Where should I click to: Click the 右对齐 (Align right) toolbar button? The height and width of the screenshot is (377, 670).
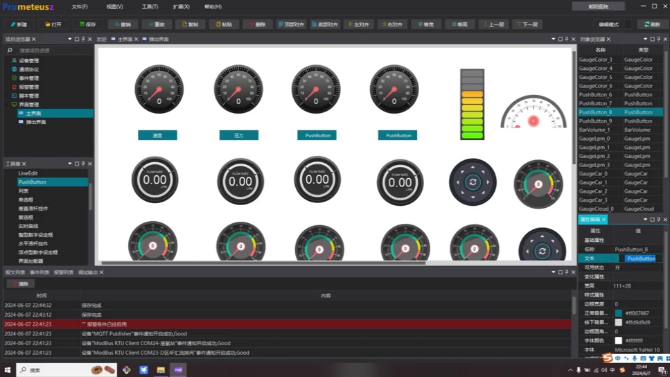click(392, 24)
